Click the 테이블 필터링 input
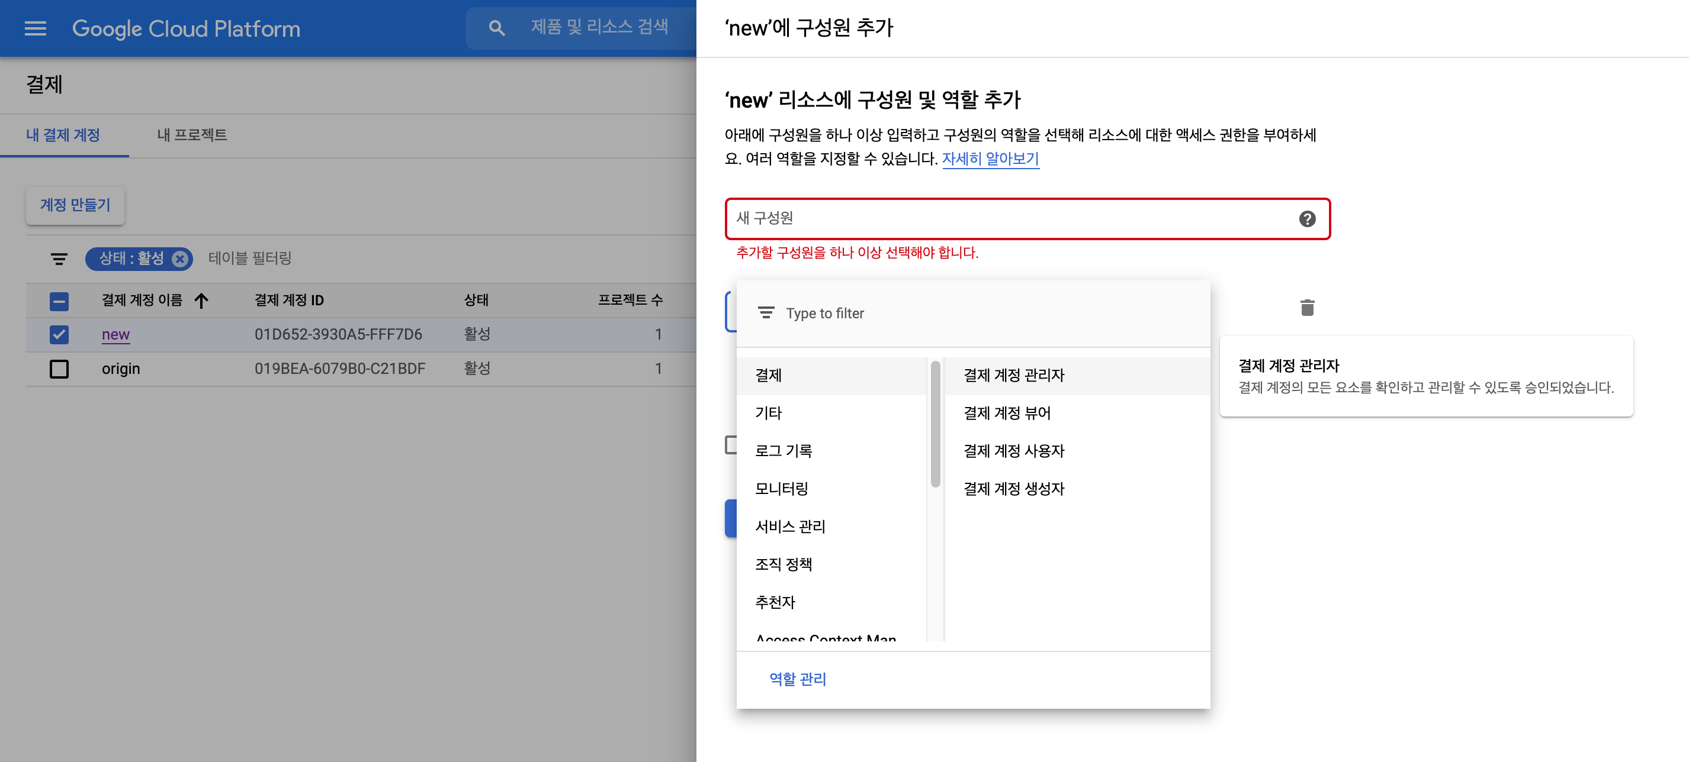This screenshot has width=1689, height=762. coord(250,258)
